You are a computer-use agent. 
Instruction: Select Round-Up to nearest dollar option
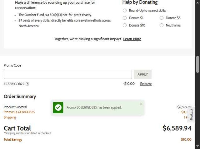point(125,11)
